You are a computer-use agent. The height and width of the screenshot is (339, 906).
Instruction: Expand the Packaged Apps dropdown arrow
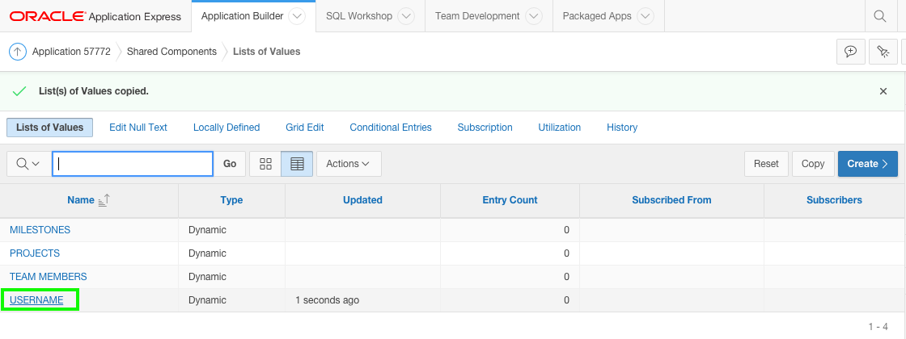click(x=645, y=16)
